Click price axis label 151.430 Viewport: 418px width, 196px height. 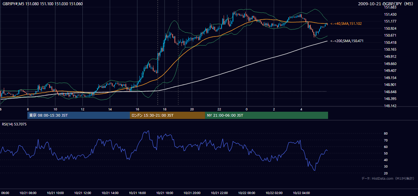(390, 14)
